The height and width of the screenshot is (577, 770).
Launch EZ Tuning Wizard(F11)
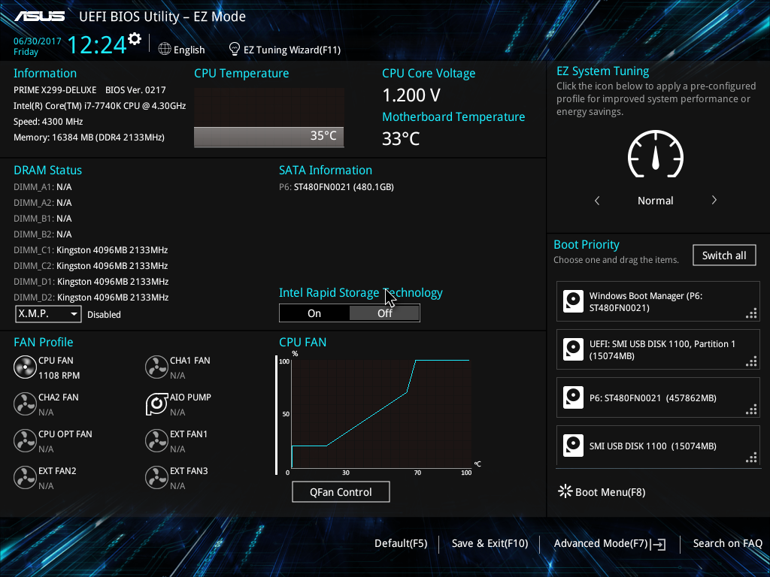(x=293, y=50)
